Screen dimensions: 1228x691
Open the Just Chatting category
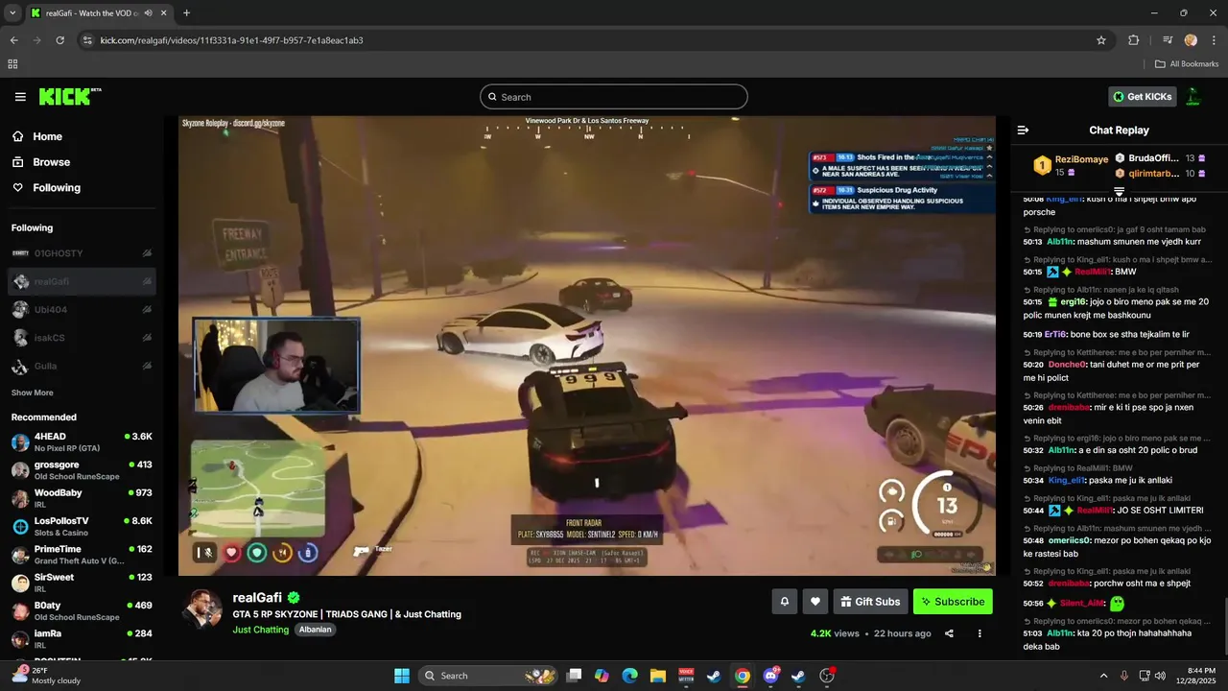260,630
